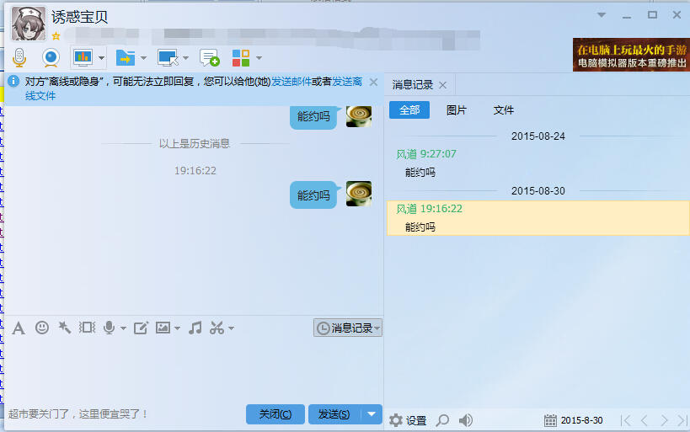
Task: Click the screenshot scissors icon
Action: coord(217,328)
